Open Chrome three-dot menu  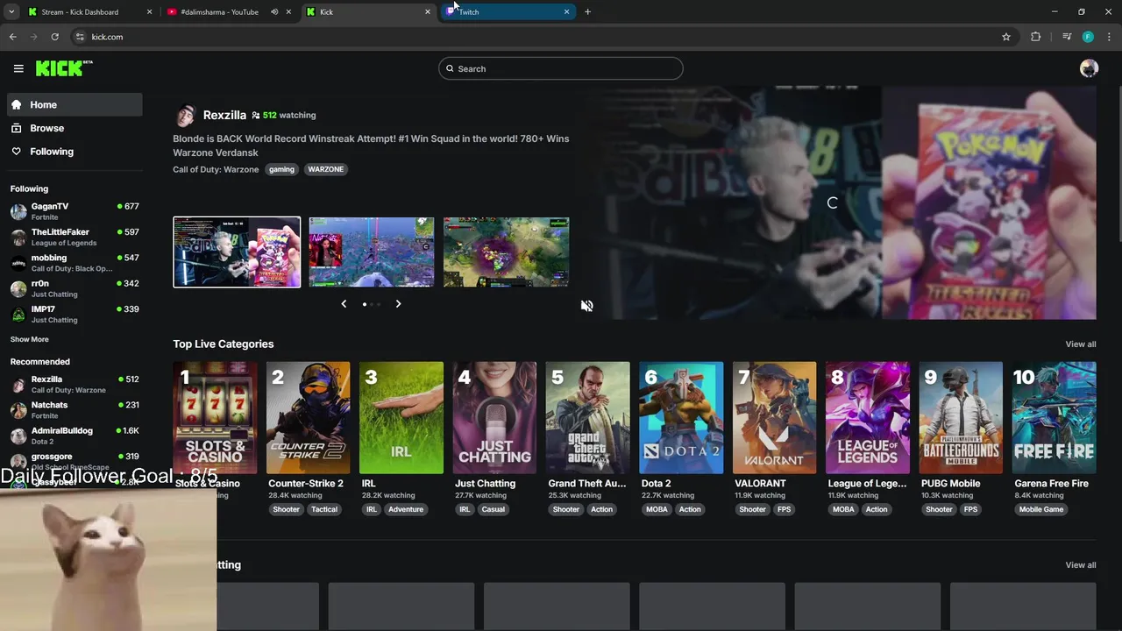1109,37
